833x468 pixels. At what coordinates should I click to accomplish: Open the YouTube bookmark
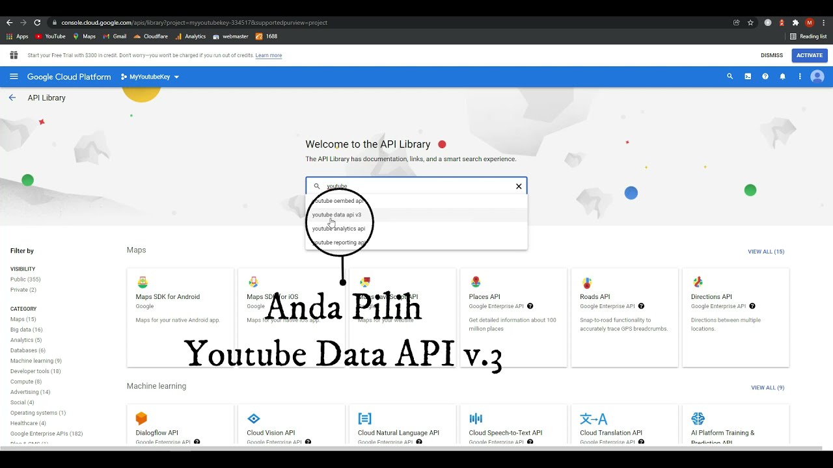point(50,36)
